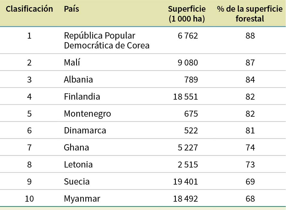286x210 pixels.
Task: Click the Suecia country name
Action: pyautogui.click(x=76, y=182)
